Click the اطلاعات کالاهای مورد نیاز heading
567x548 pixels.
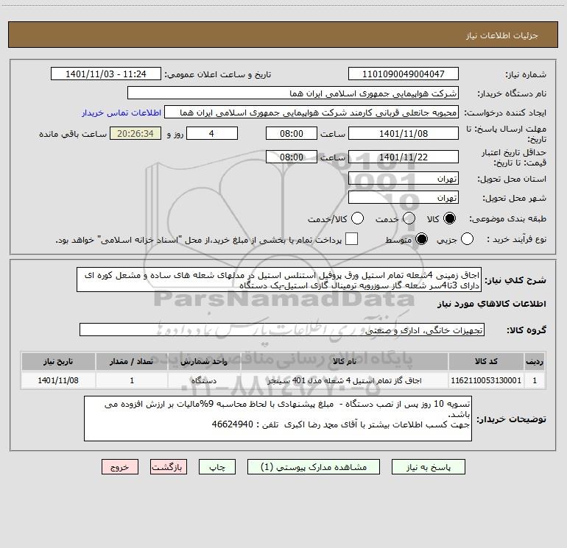click(x=492, y=304)
